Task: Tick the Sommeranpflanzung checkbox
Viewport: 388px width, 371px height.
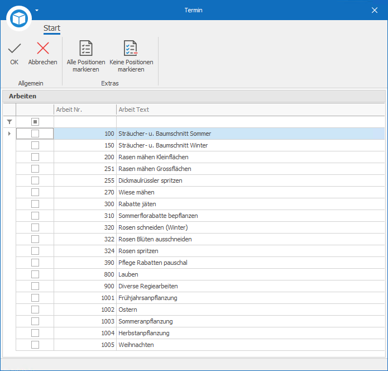Action: 35,321
